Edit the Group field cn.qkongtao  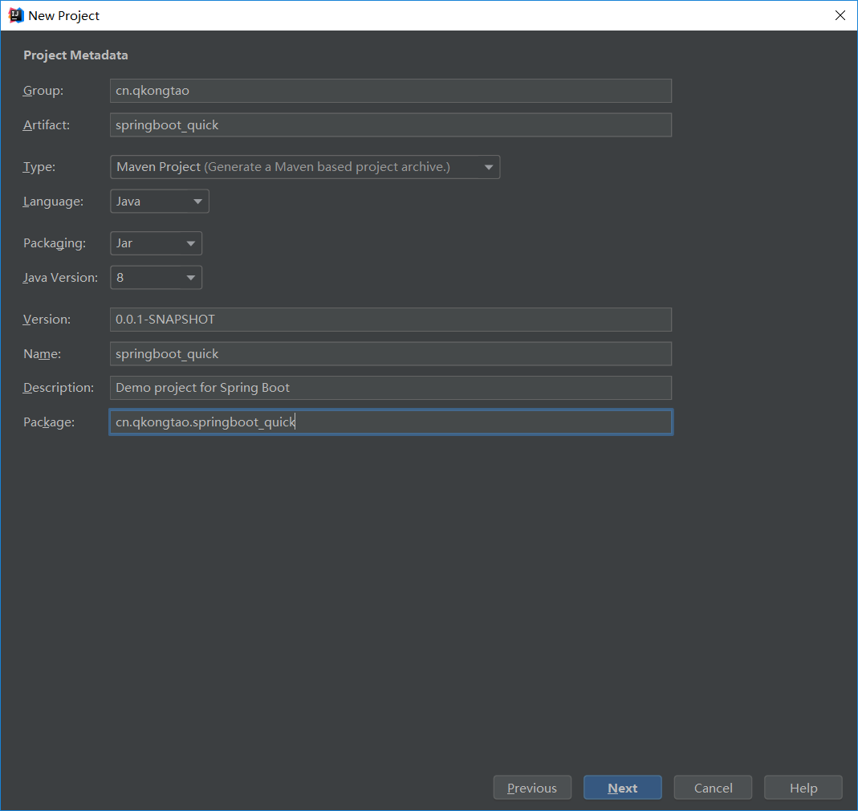click(x=391, y=91)
